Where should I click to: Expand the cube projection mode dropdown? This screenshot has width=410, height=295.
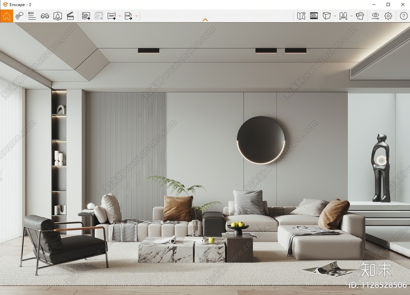tap(335, 16)
